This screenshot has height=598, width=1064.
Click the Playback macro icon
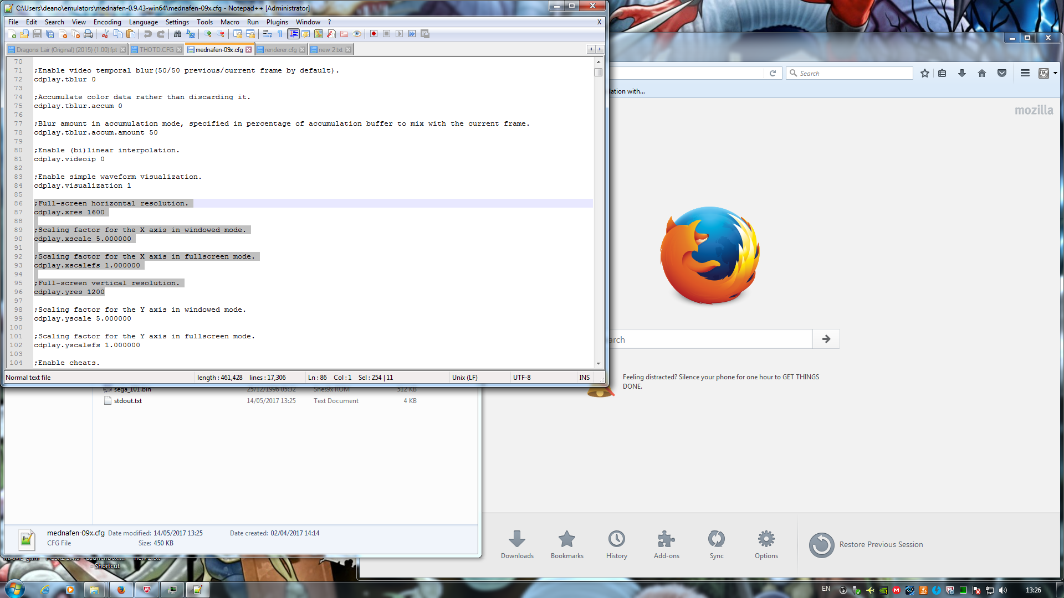pos(400,34)
